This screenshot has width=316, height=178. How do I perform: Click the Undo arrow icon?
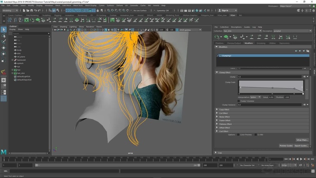35,10
